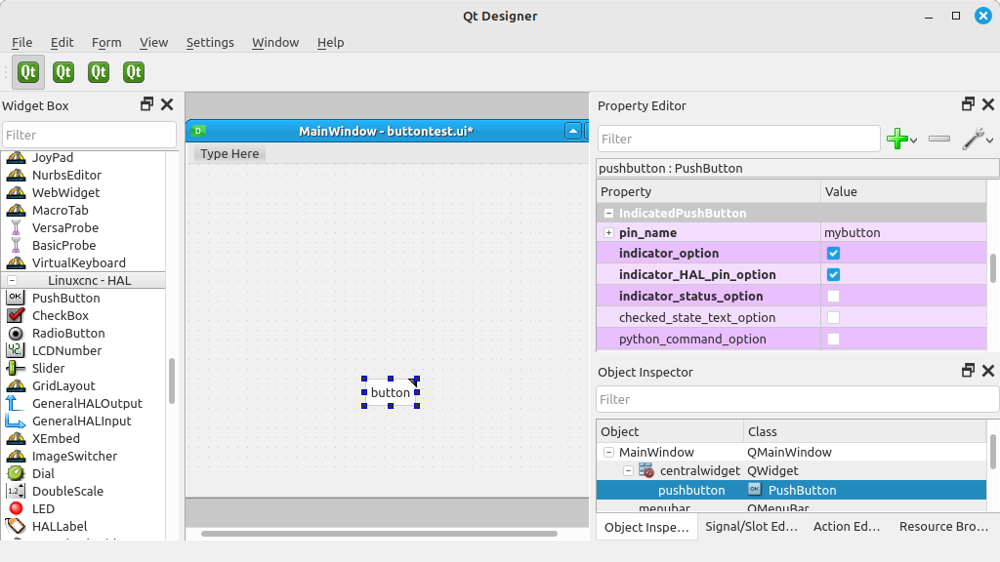Enable indicator_status_option checkbox
Image resolution: width=1000 pixels, height=562 pixels.
pos(834,297)
